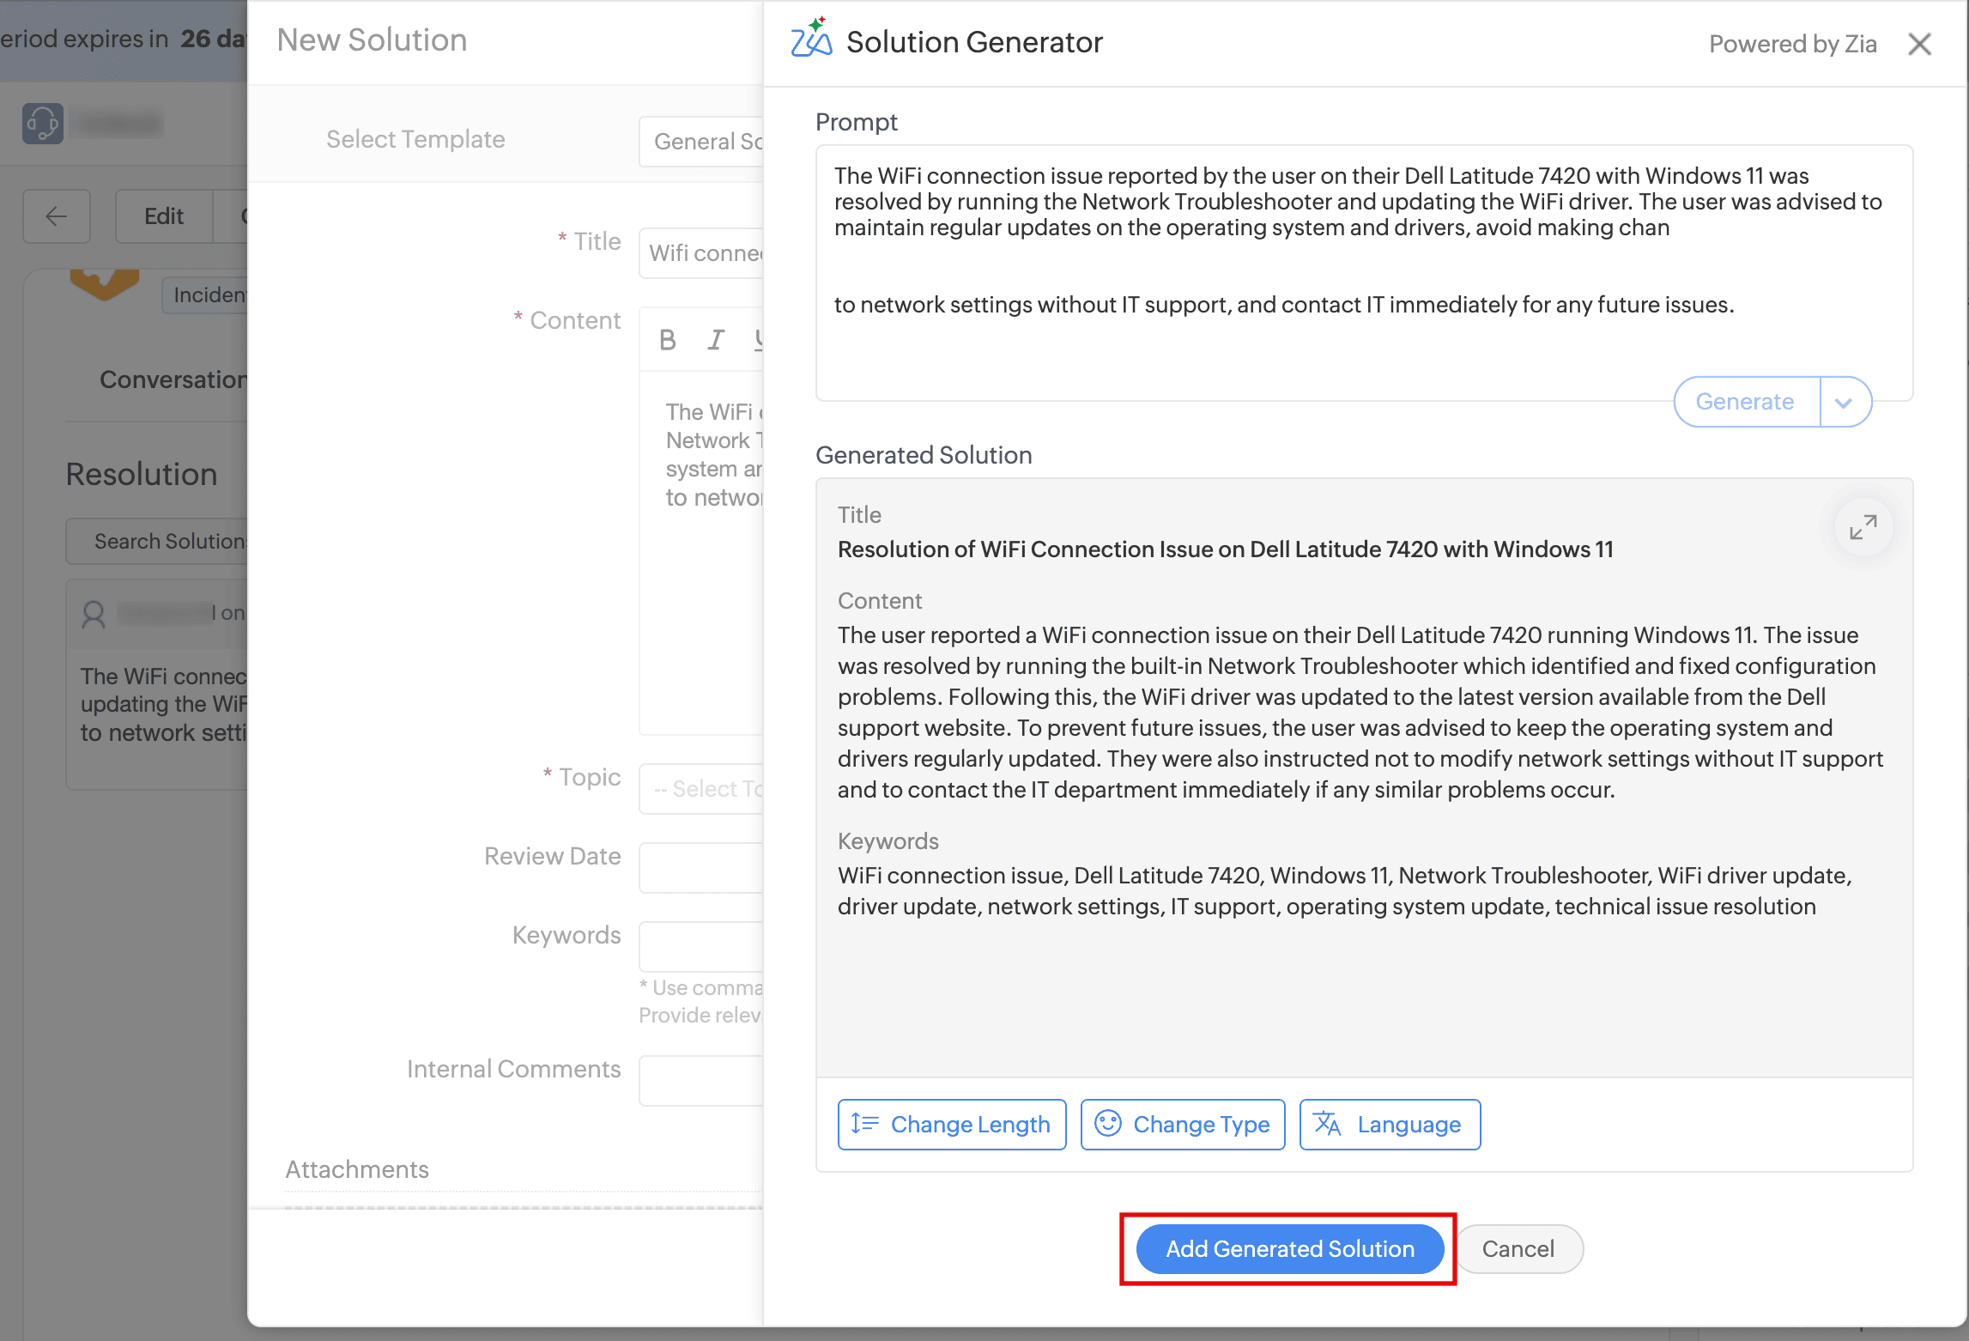The width and height of the screenshot is (1969, 1341).
Task: Click the Generate button
Action: click(1745, 402)
